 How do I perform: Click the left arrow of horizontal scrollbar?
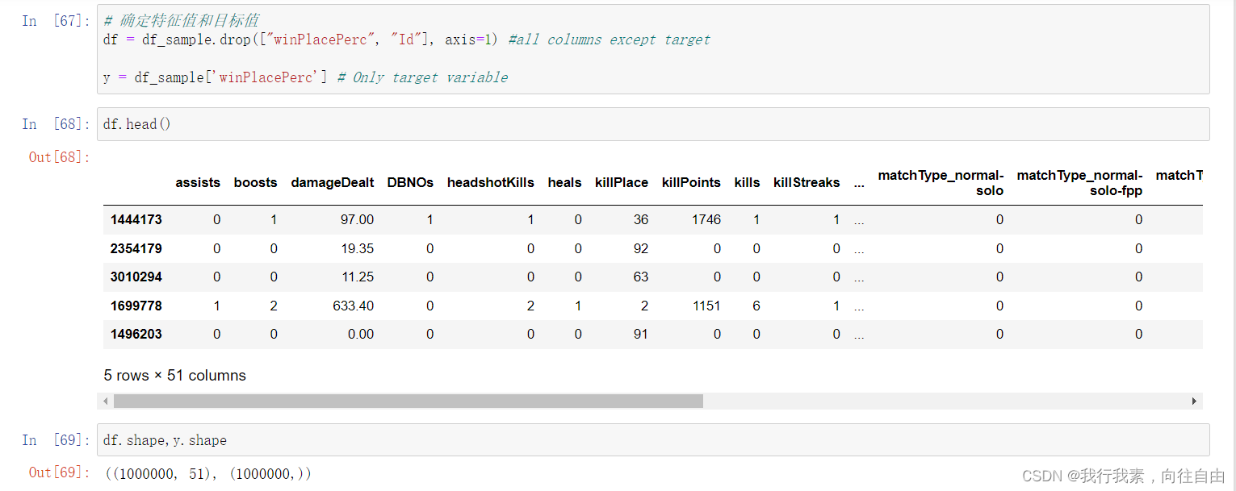107,401
